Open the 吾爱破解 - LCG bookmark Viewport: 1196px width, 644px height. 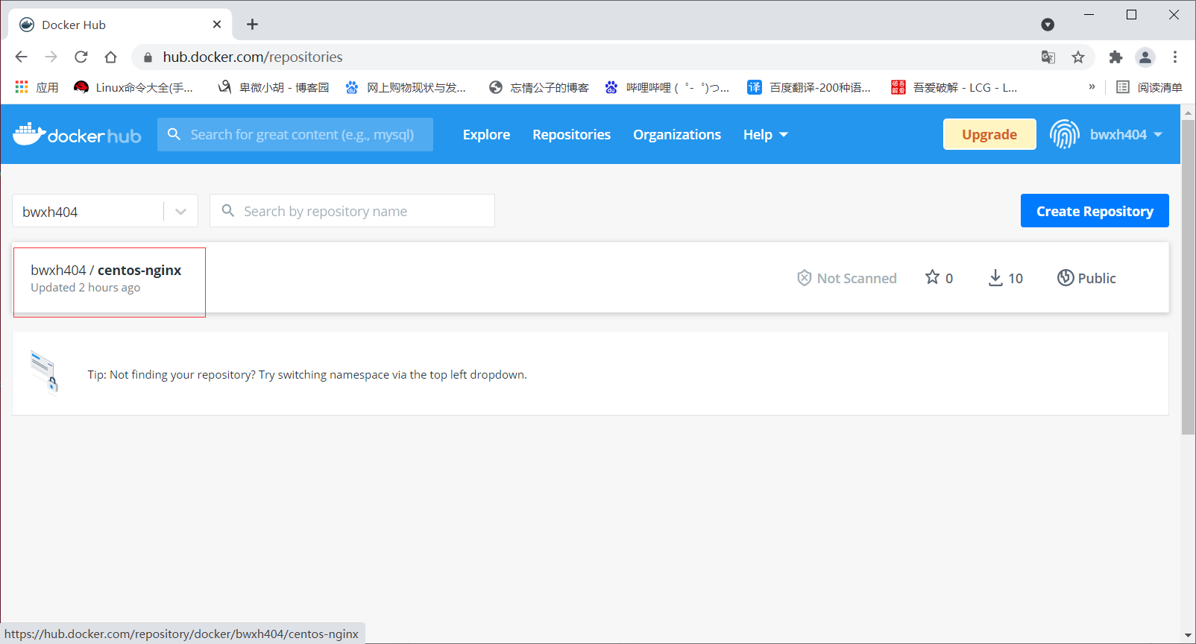click(954, 87)
